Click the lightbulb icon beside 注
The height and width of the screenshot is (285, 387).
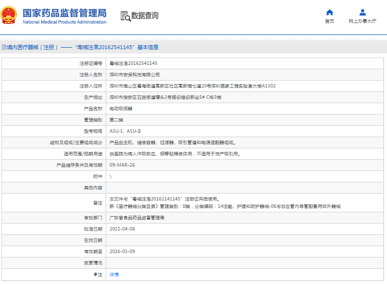point(96,275)
